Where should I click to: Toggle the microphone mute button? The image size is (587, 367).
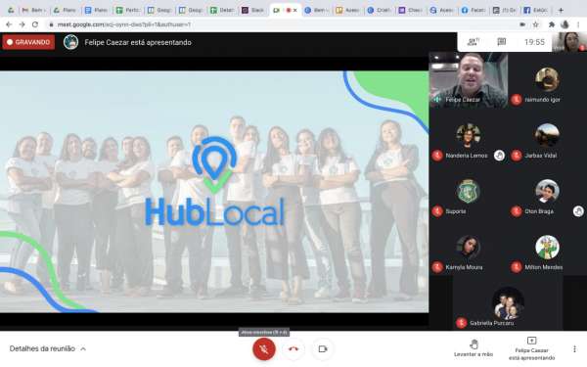point(264,349)
